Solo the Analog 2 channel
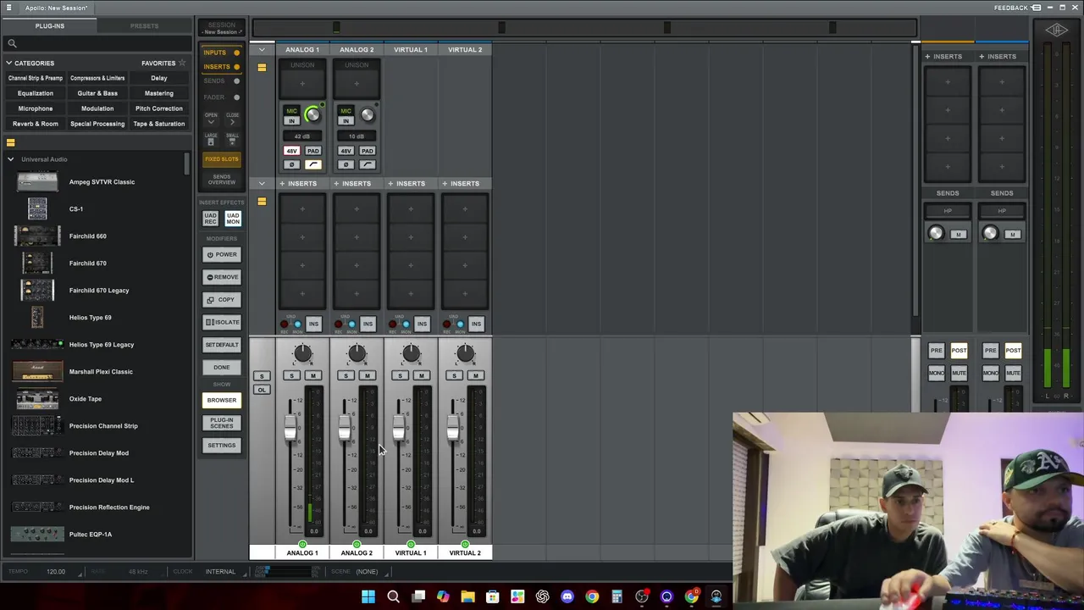 pyautogui.click(x=346, y=375)
